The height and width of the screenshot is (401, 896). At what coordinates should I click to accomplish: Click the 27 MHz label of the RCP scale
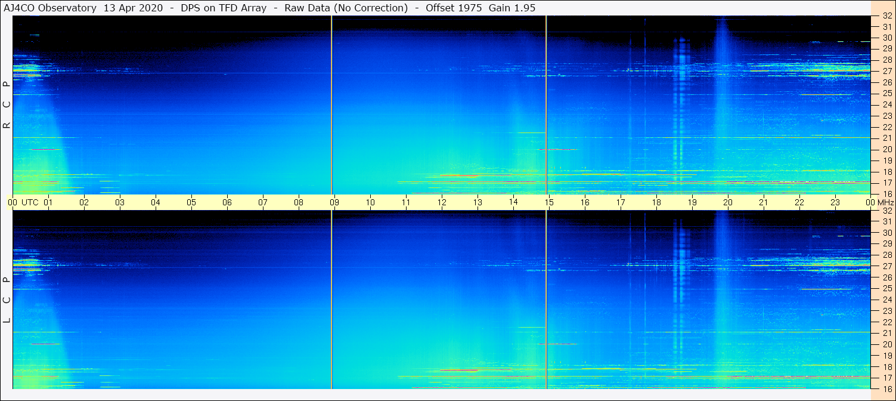pos(886,71)
